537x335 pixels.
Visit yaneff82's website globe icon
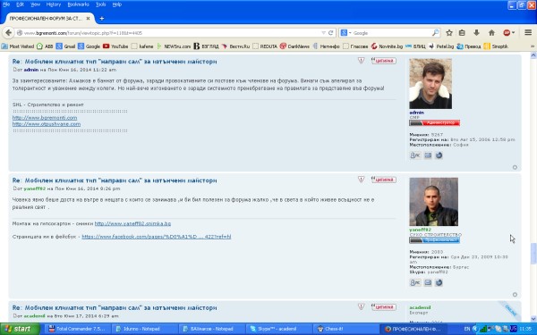coord(439,282)
